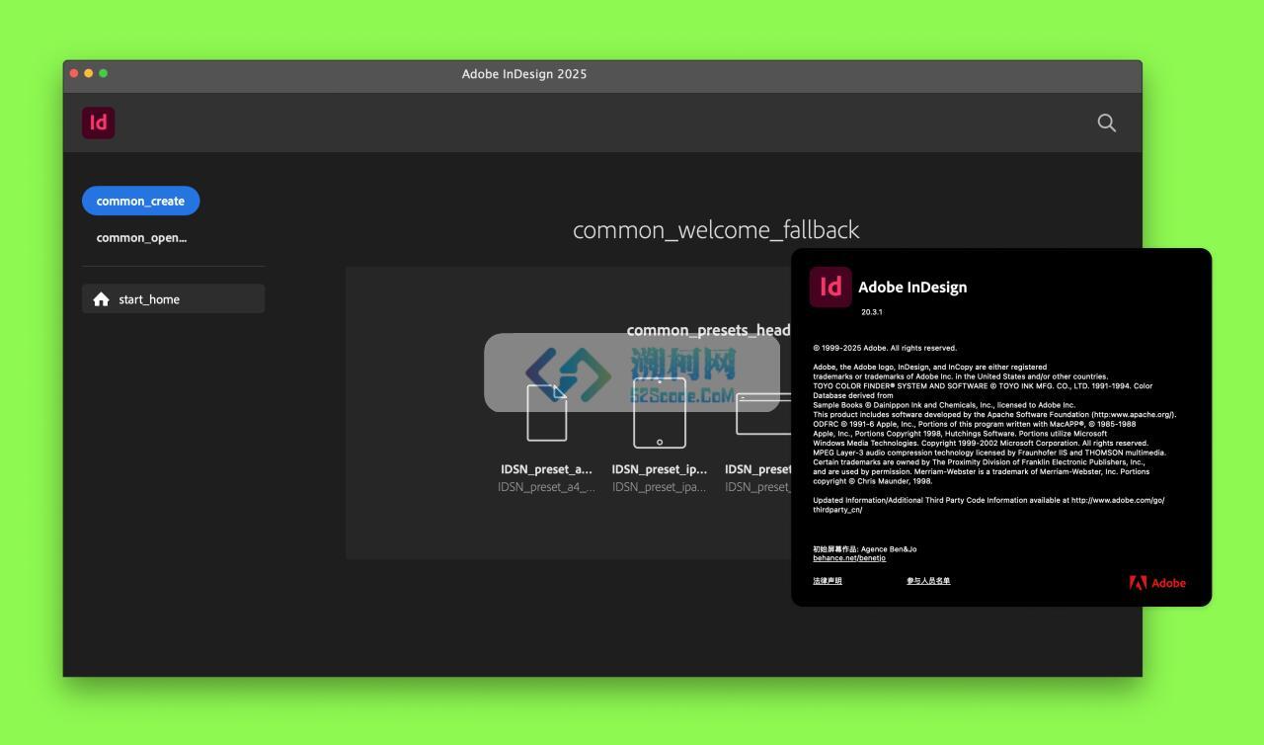1264x745 pixels.
Task: Select start_home in the sidebar
Action: click(173, 299)
